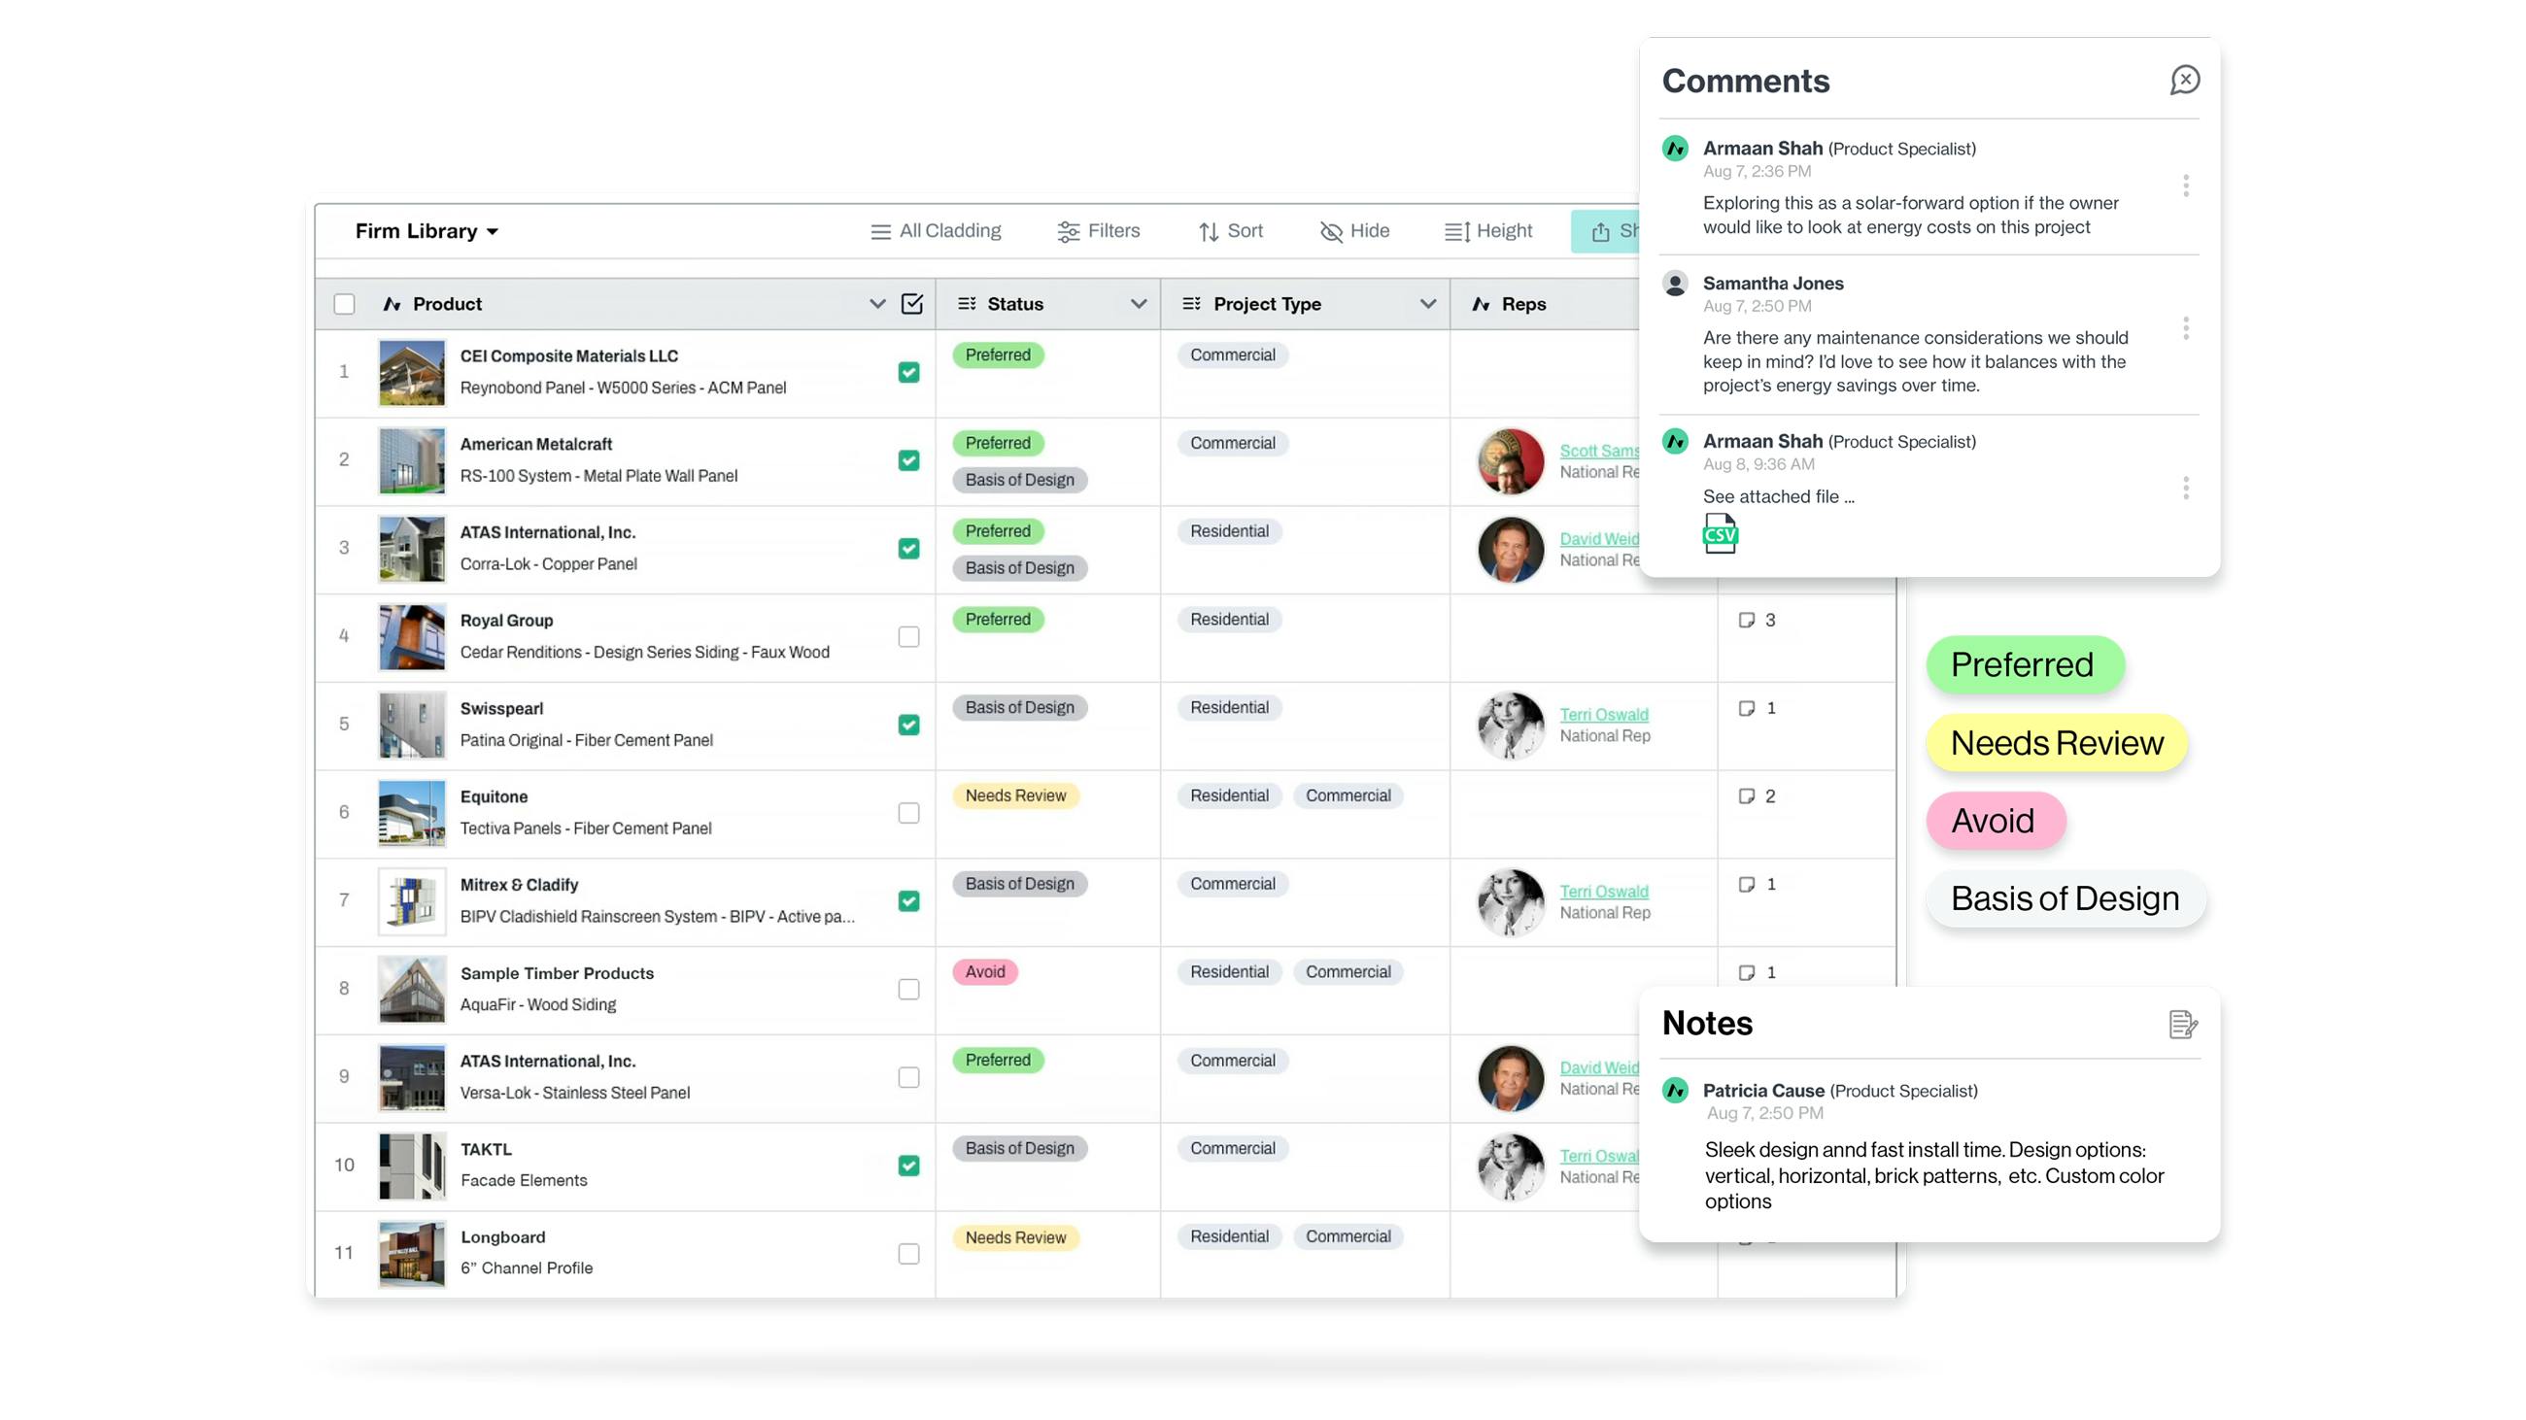Click the Sort arrows icon
Image resolution: width=2526 pixels, height=1420 pixels.
tap(1208, 231)
